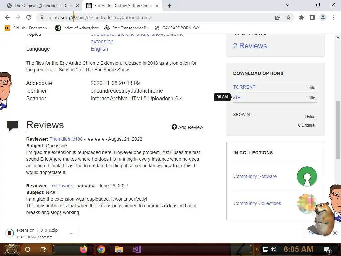Close The Original Coincidence Detector tab
This screenshot has width=341, height=256.
pos(77,6)
